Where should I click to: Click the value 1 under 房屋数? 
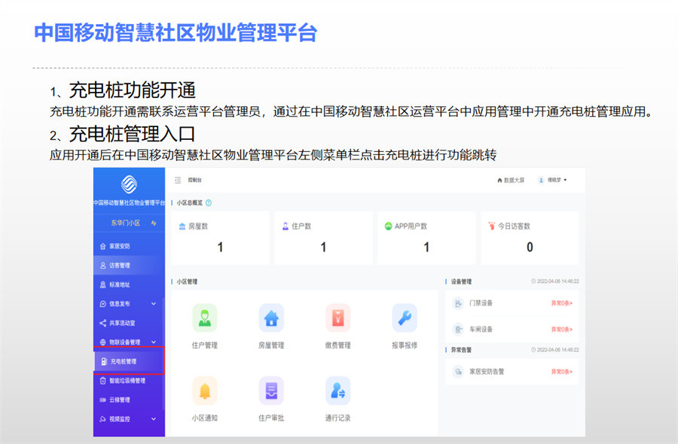pos(220,247)
